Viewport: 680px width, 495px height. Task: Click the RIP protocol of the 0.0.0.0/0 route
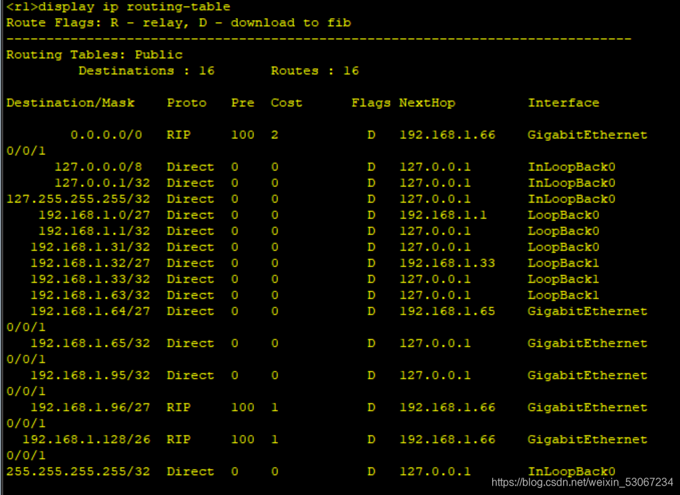click(179, 135)
